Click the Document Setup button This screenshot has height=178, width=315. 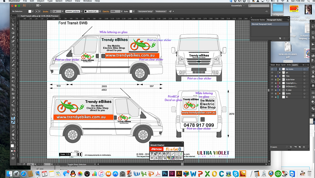click(145, 12)
